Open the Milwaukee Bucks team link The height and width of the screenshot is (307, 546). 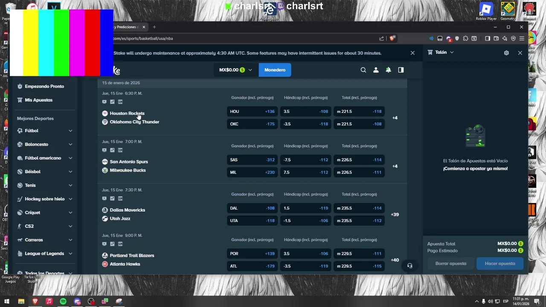128,170
